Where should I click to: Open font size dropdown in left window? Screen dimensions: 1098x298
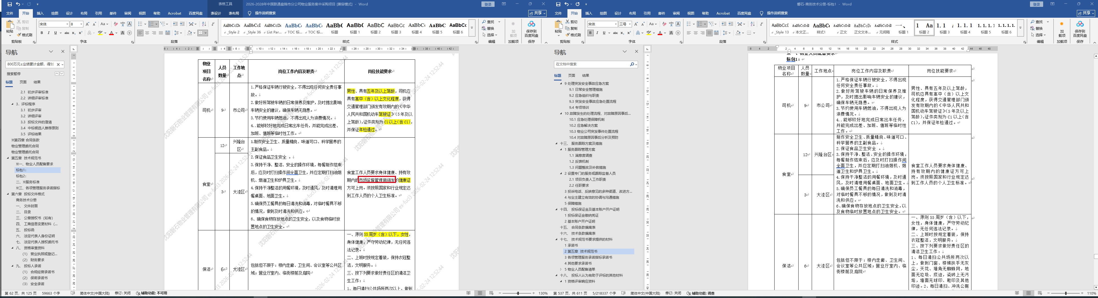click(x=81, y=24)
